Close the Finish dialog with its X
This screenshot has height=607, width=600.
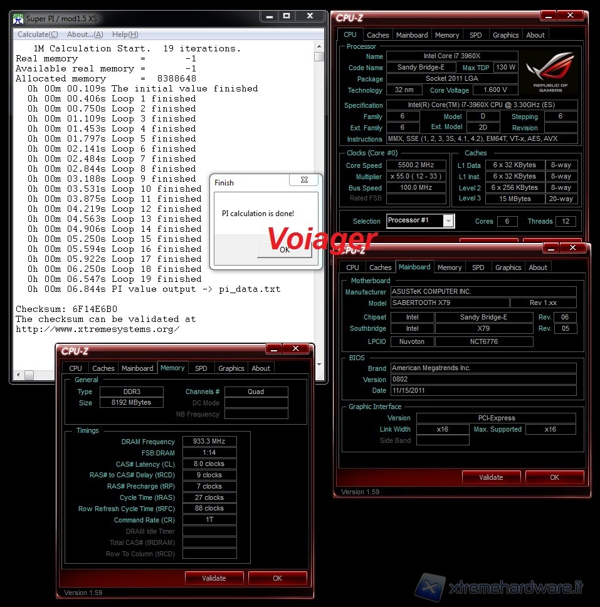click(x=304, y=181)
